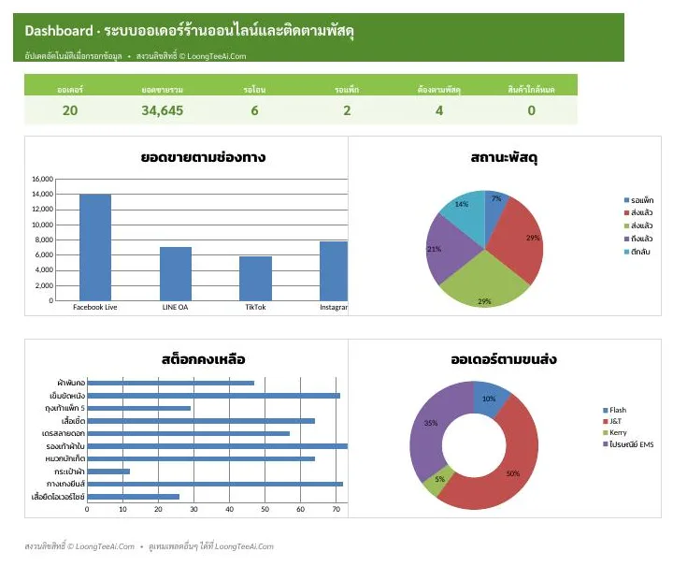The image size is (673, 566).
Task: Click the red ส่งแล้ว legend entry
Action: pos(638,212)
